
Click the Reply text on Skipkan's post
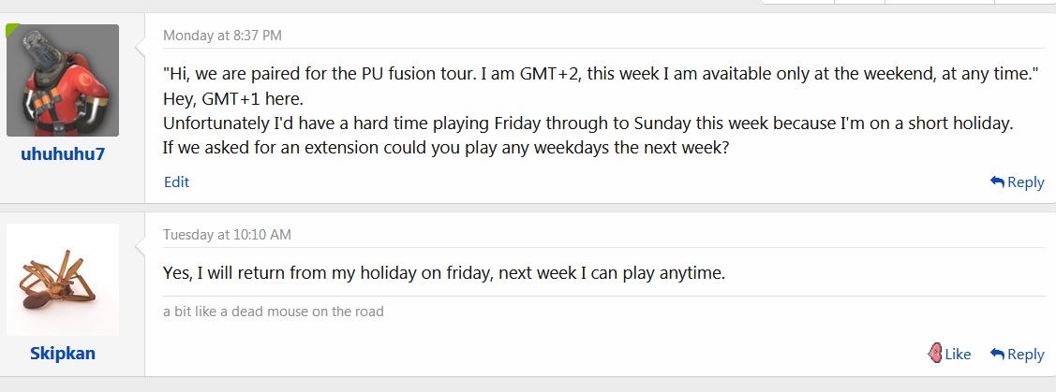[x=1025, y=355]
